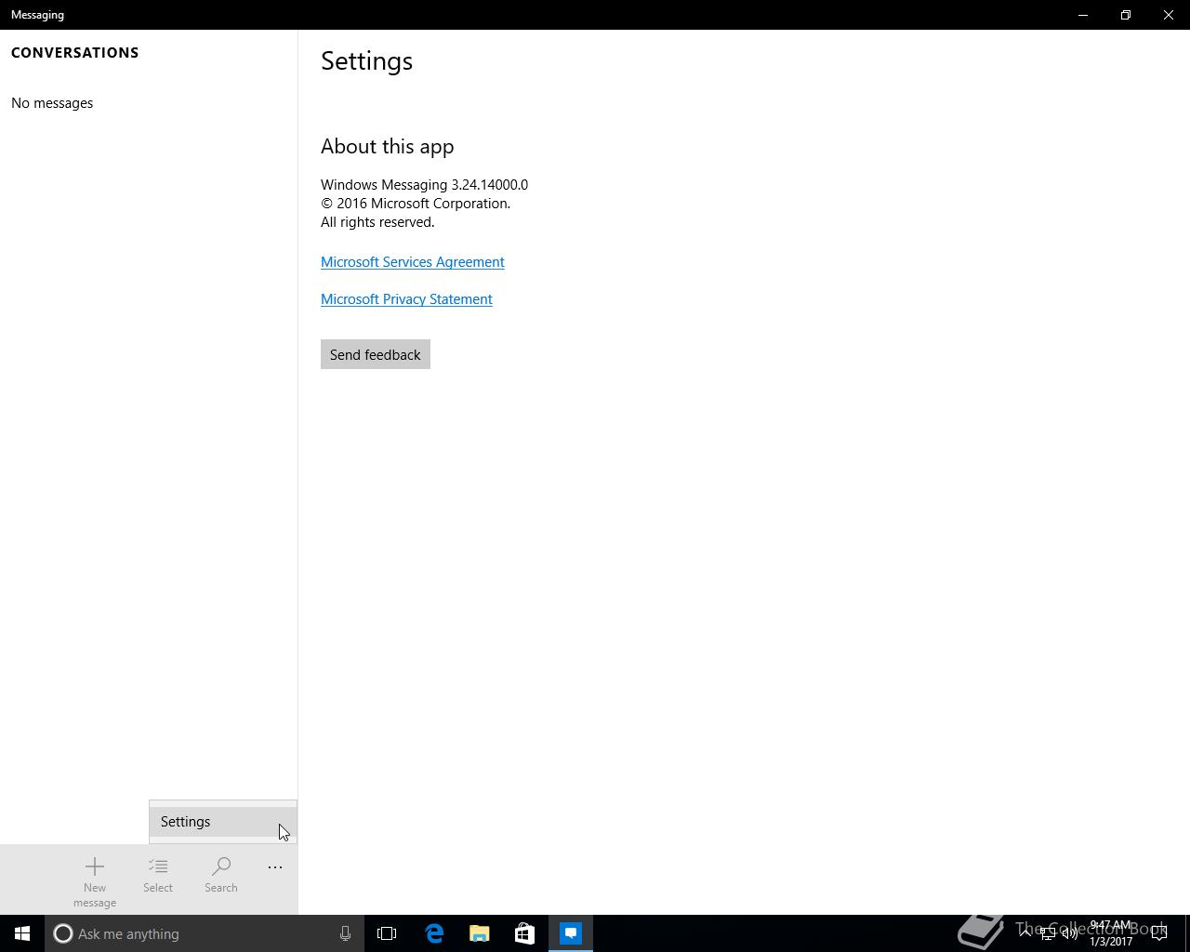
Task: Click the taskbar clock showing 1/3/2017
Action: click(x=1111, y=933)
